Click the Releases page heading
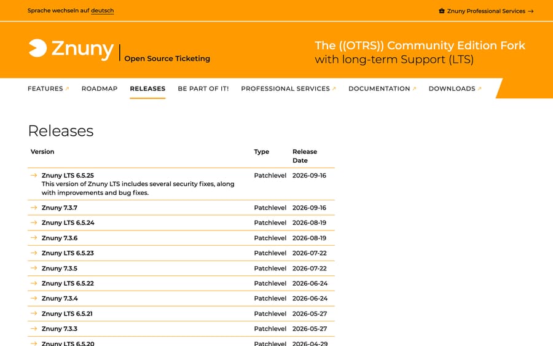The image size is (553, 346). (x=61, y=131)
